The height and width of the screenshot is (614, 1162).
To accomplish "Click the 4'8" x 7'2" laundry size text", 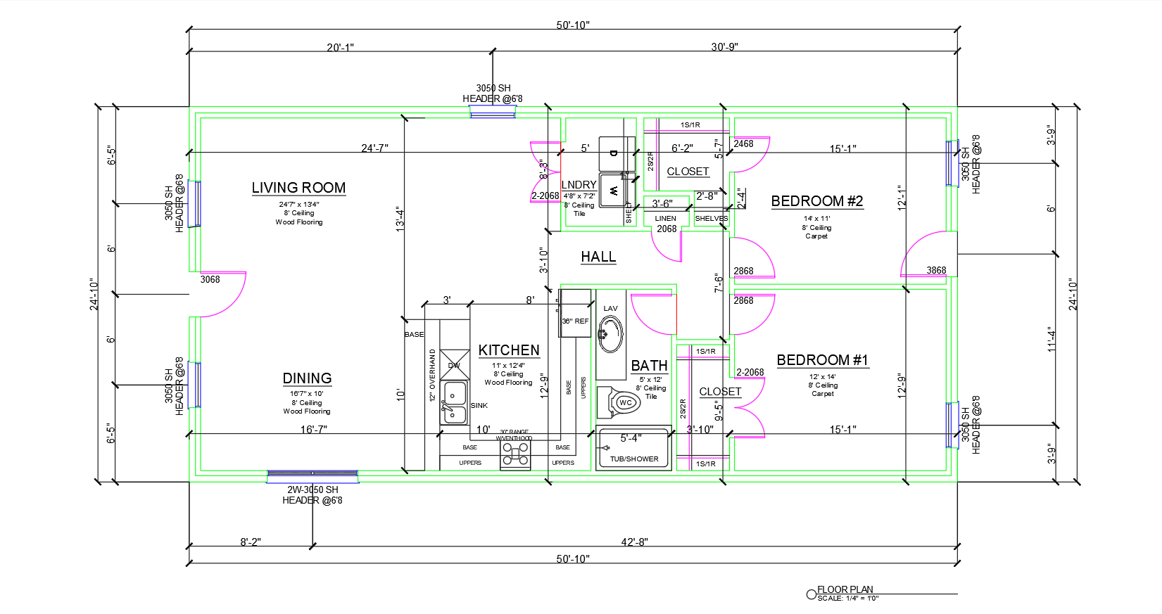I will click(579, 196).
